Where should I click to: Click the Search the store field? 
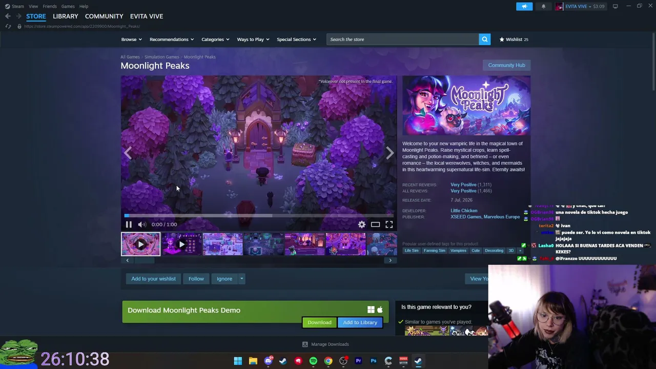tap(403, 39)
